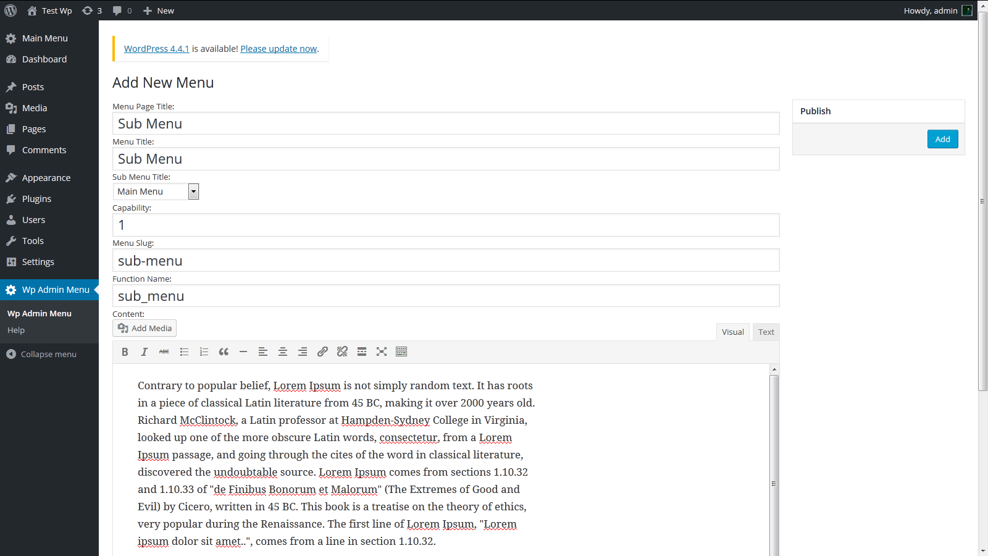Screen dimensions: 988x556
Task: Click the editor scrollbar up arrow
Action: point(774,369)
